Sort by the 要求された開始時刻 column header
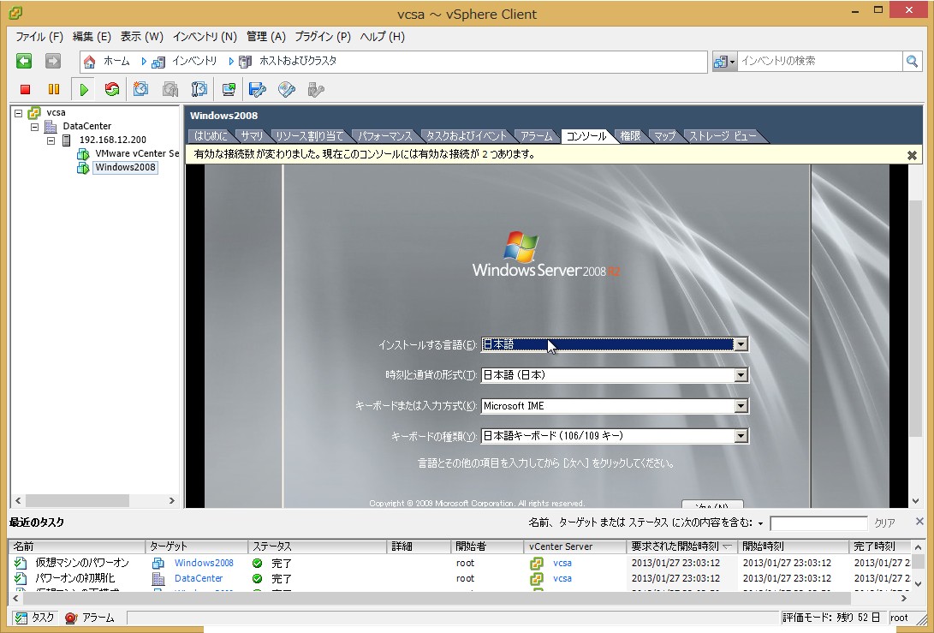934x633 pixels. 681,546
